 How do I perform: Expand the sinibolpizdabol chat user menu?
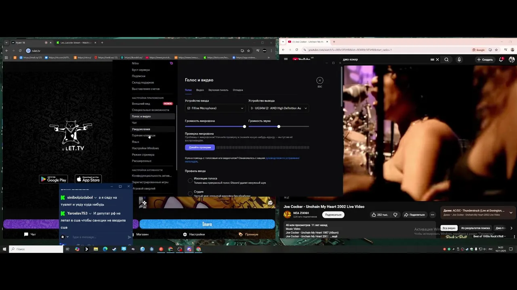[x=95, y=198]
